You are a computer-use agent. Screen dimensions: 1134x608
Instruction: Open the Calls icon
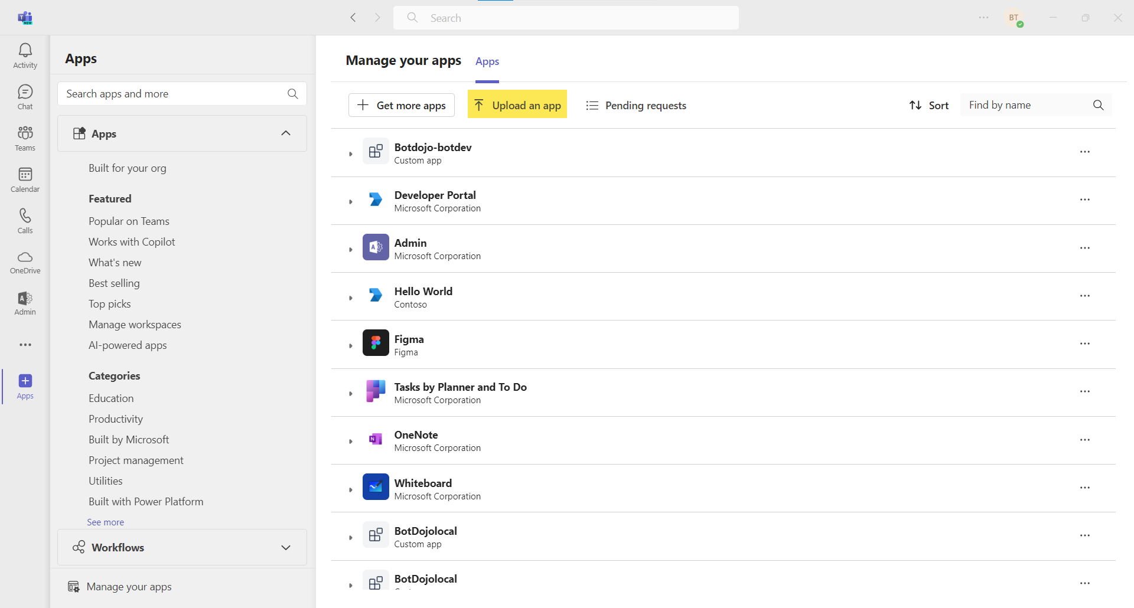(x=25, y=221)
